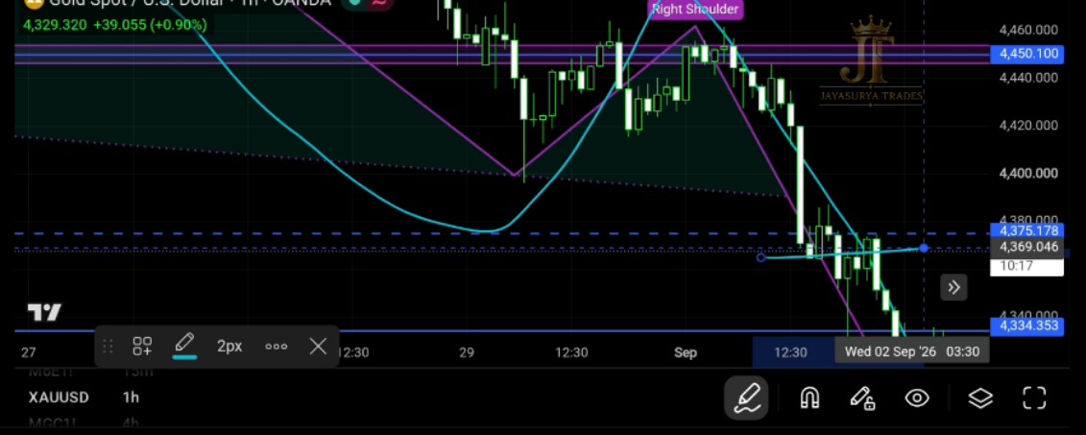
Task: Click the Sep label on time axis
Action: (685, 352)
